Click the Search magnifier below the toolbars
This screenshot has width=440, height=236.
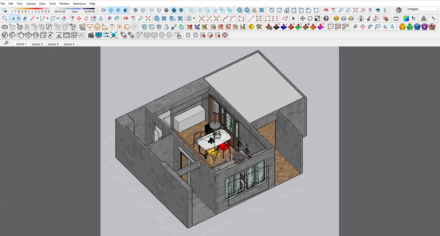coord(6,43)
